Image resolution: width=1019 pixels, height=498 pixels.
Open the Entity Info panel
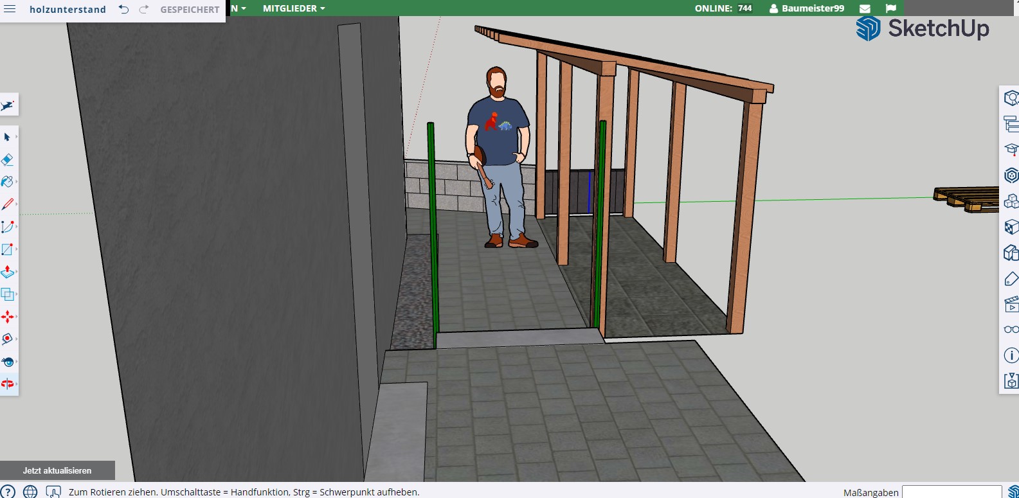coord(1011,355)
